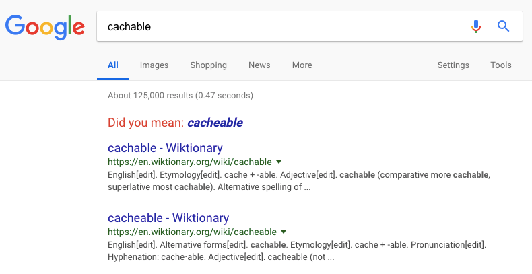Open the Settings menu

click(x=453, y=65)
